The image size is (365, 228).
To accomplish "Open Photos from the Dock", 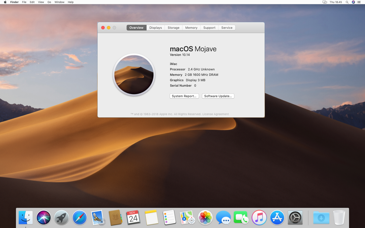I will [x=205, y=217].
